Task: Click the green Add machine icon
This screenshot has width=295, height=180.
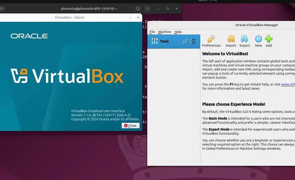Action: pyautogui.click(x=269, y=39)
